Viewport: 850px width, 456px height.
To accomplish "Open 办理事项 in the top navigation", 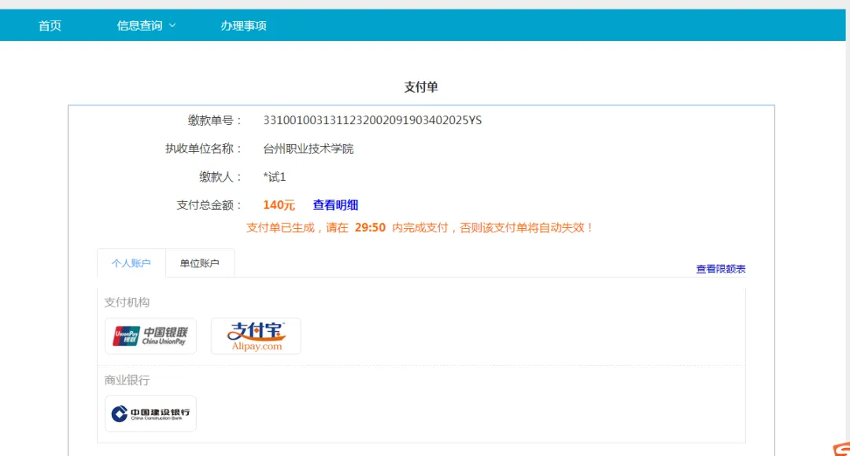I will [x=243, y=26].
